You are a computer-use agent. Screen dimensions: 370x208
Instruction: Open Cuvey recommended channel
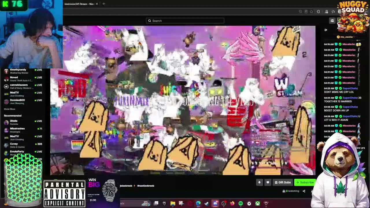click(24, 145)
